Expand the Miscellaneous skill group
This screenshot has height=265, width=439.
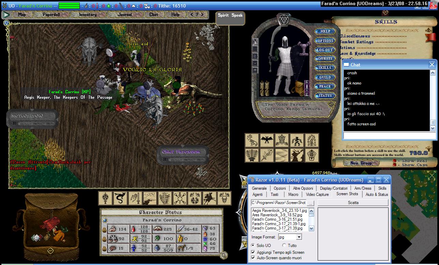pyautogui.click(x=355, y=36)
